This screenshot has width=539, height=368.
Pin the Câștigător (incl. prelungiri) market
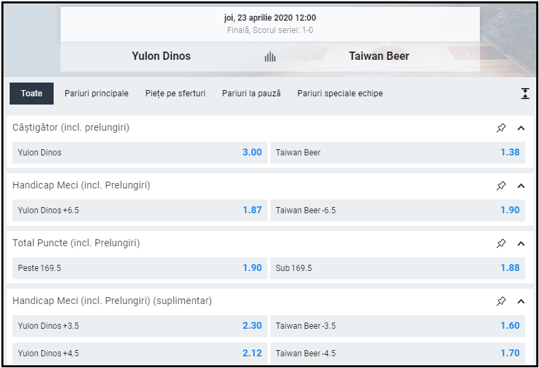(x=501, y=128)
